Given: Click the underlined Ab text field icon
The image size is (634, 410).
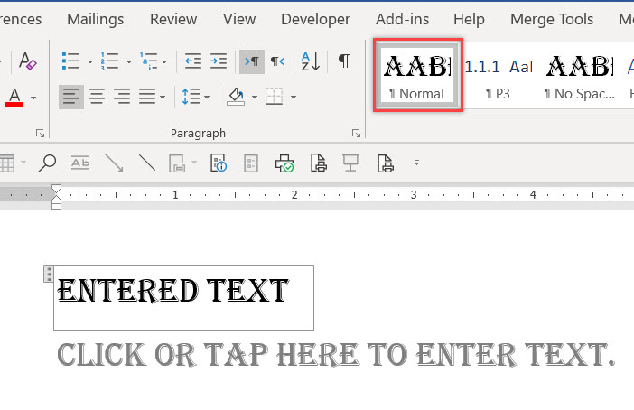Looking at the screenshot, I should pos(80,163).
